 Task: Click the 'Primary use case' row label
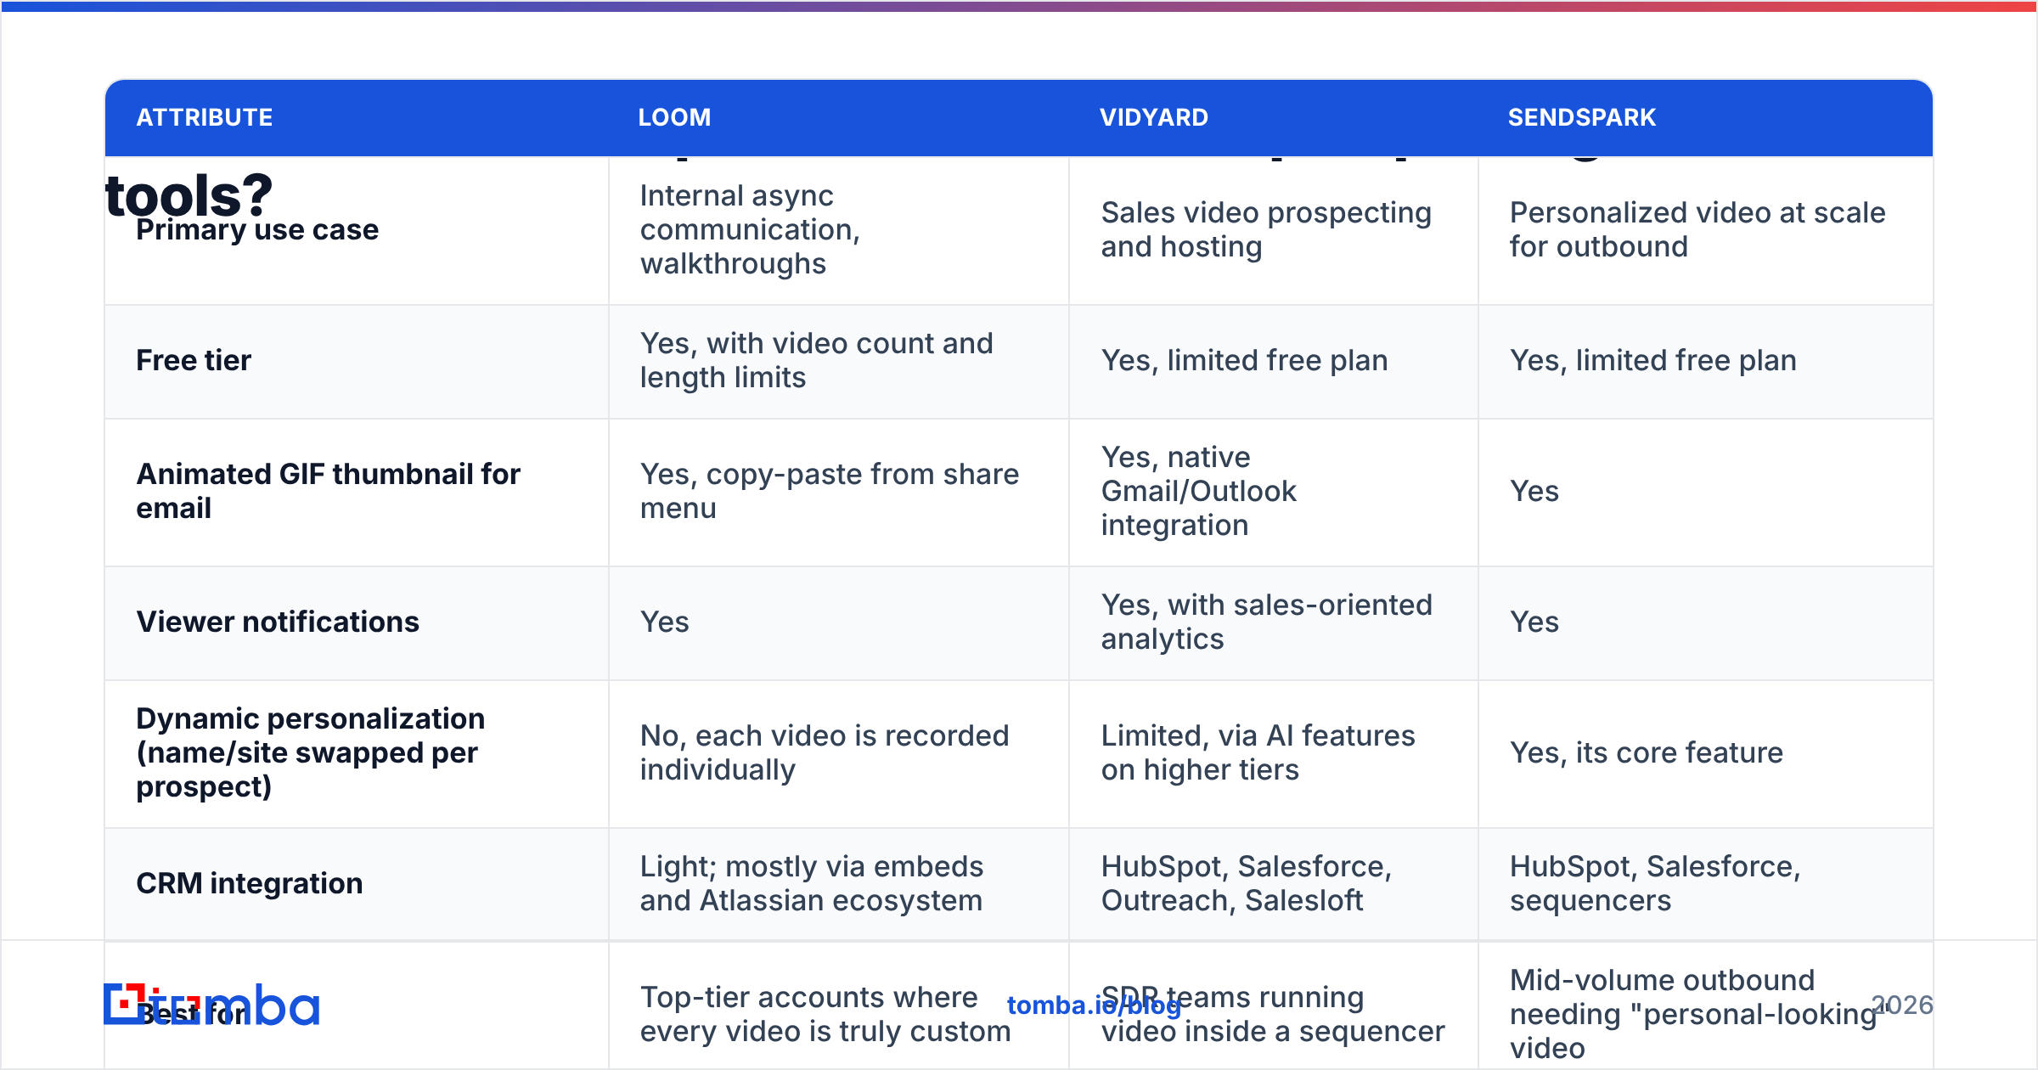257,230
